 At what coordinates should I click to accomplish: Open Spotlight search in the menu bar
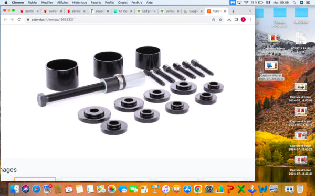pos(295,3)
